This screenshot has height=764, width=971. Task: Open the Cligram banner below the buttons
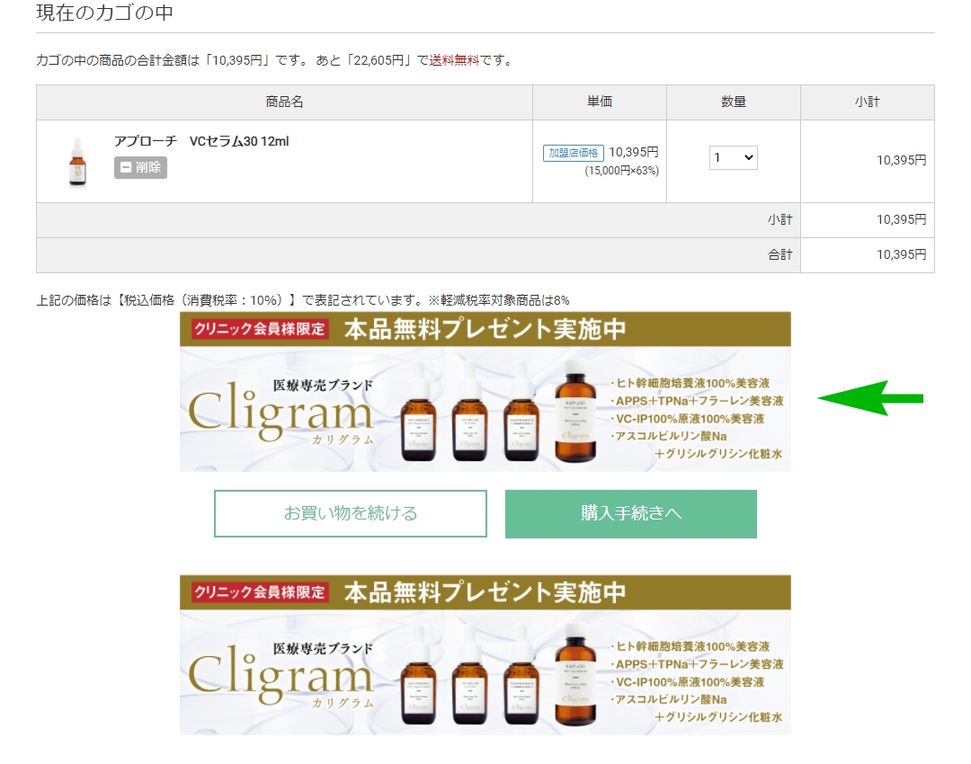click(485, 655)
